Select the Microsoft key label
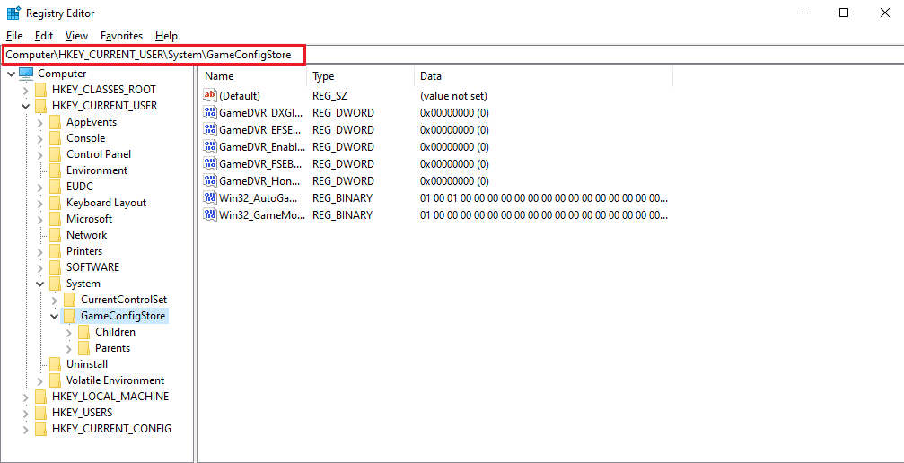Screen dimensions: 904x463 tap(90, 219)
